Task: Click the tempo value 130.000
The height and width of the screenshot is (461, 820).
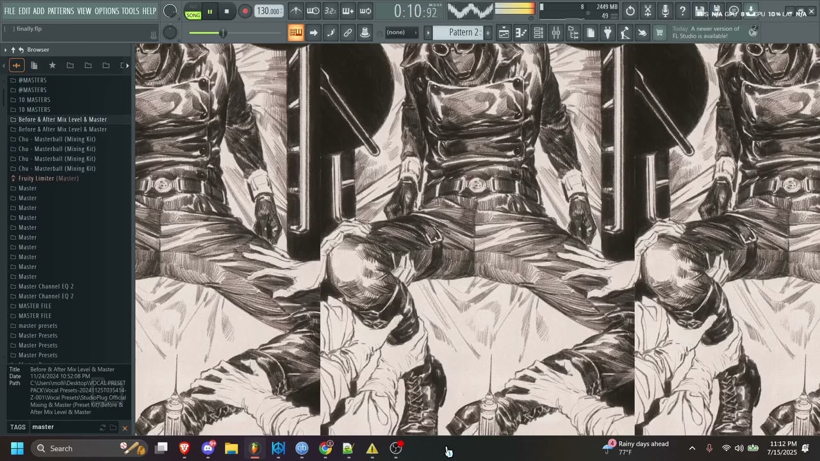Action: [x=268, y=11]
